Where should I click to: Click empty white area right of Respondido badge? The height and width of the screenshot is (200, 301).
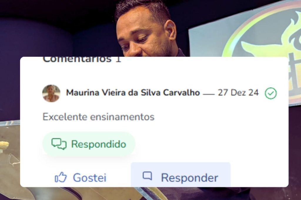click(211, 144)
